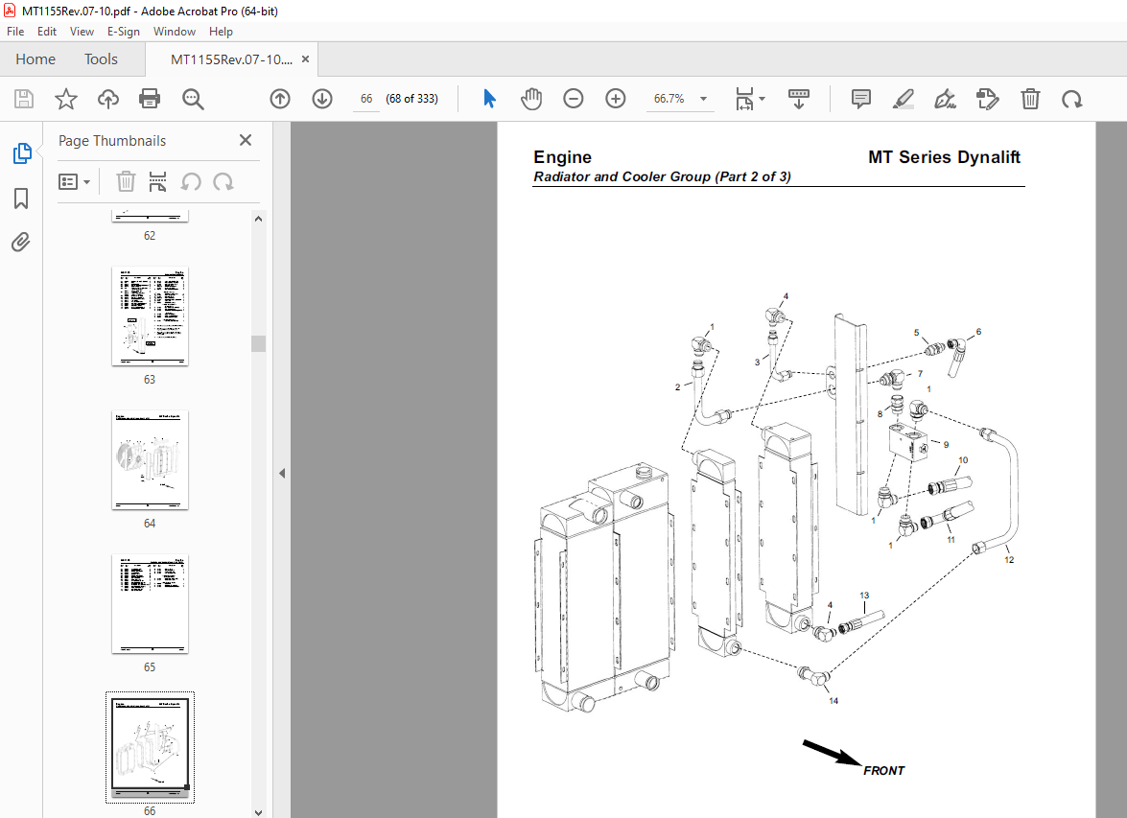This screenshot has width=1127, height=818.
Task: Close the Page Thumbnails panel
Action: pos(246,140)
